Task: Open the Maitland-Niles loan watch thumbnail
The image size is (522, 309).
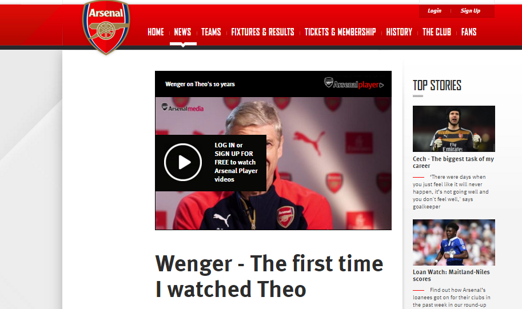Action: click(x=454, y=242)
